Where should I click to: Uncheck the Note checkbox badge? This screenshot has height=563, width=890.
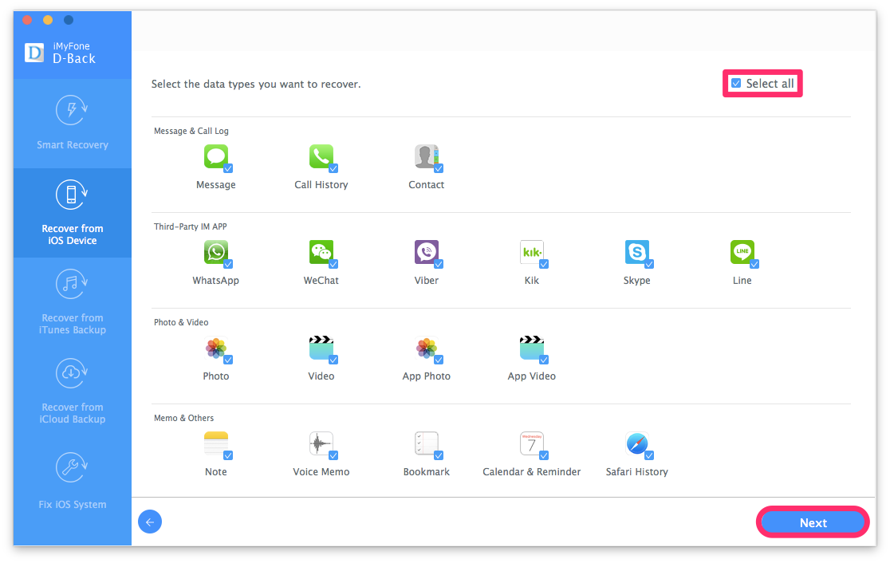pyautogui.click(x=228, y=455)
